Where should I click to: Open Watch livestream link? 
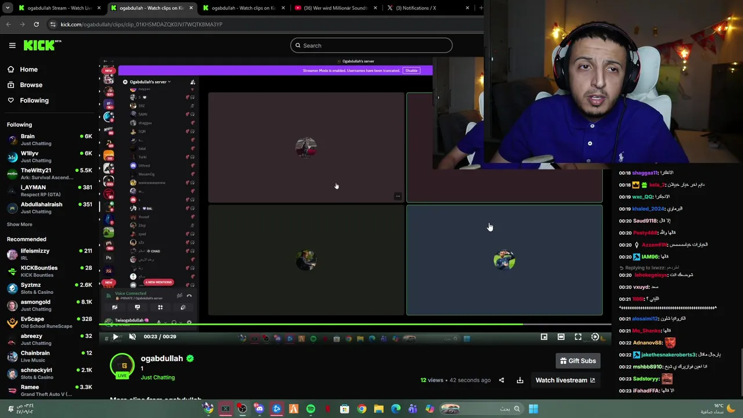[565, 380]
